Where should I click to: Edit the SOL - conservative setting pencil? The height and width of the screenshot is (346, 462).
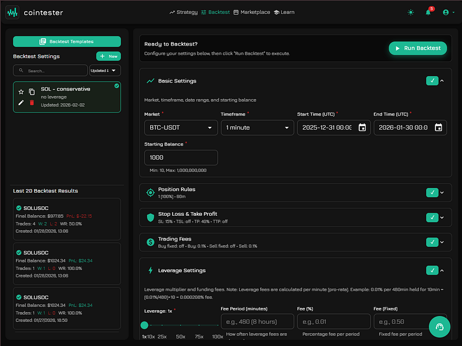[21, 103]
